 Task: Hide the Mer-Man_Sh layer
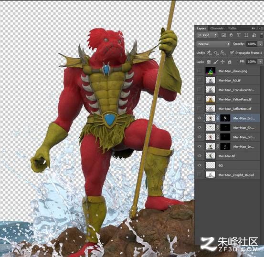[200, 127]
